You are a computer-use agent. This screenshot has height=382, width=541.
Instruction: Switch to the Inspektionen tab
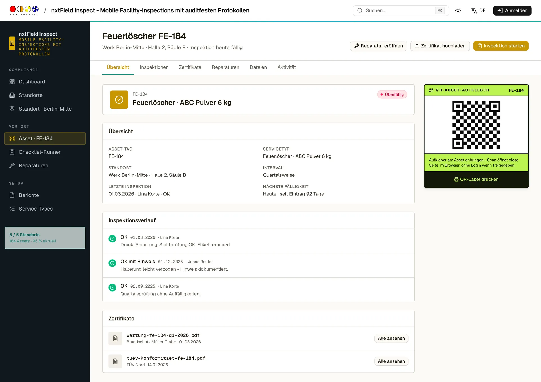[154, 67]
